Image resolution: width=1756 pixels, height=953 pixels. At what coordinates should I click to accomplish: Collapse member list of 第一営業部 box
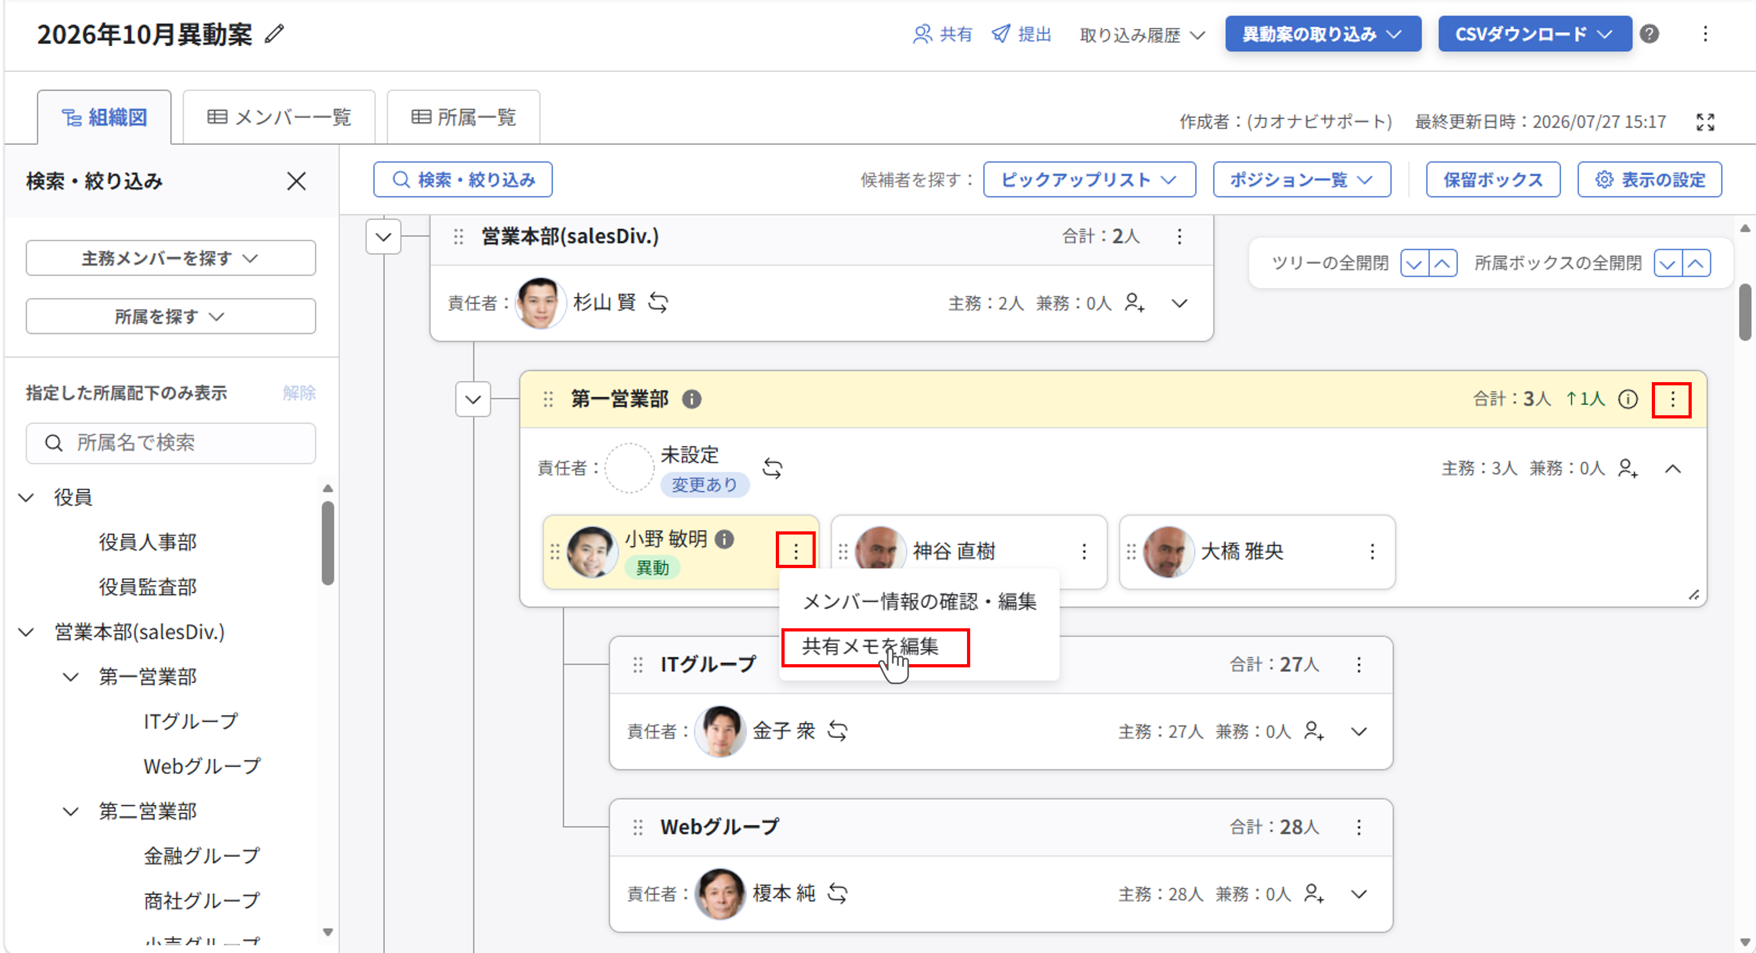(1672, 468)
